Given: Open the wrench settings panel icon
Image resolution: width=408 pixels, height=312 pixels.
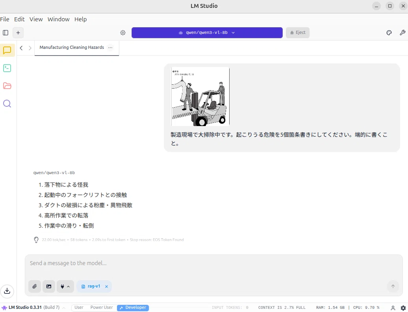Looking at the screenshot, I should [x=402, y=33].
